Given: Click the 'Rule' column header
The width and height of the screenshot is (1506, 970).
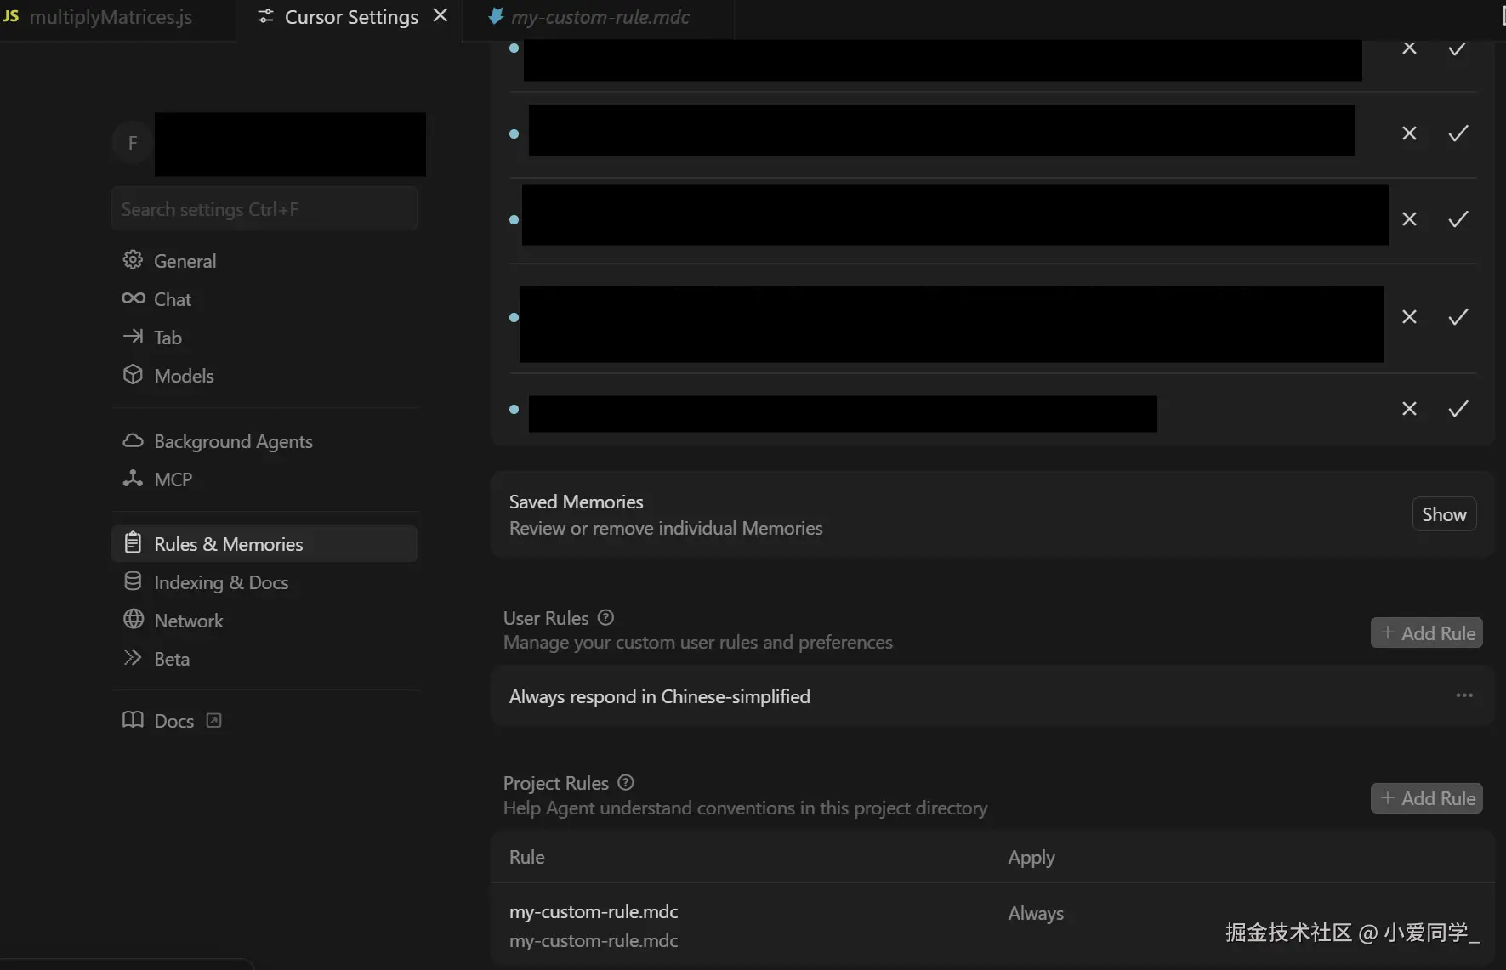Looking at the screenshot, I should click(526, 857).
